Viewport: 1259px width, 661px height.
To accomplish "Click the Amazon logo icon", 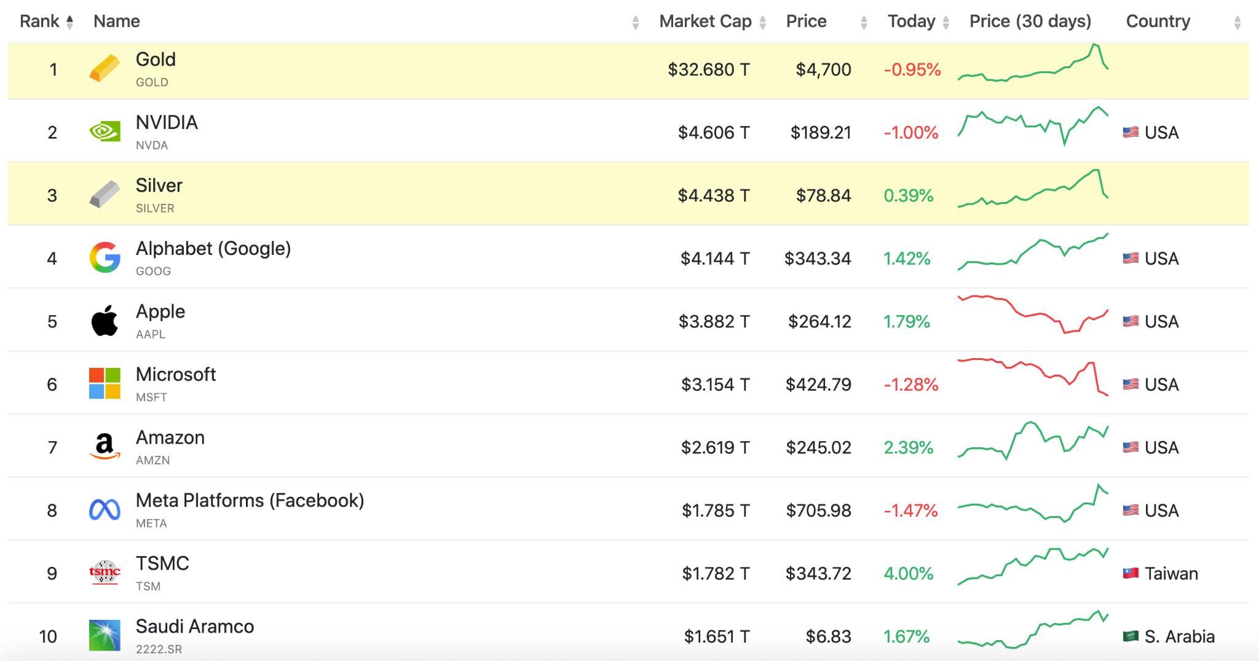I will coord(105,447).
